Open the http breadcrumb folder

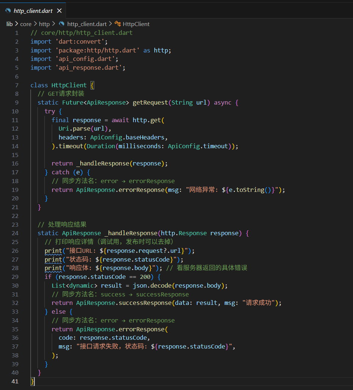click(x=44, y=24)
